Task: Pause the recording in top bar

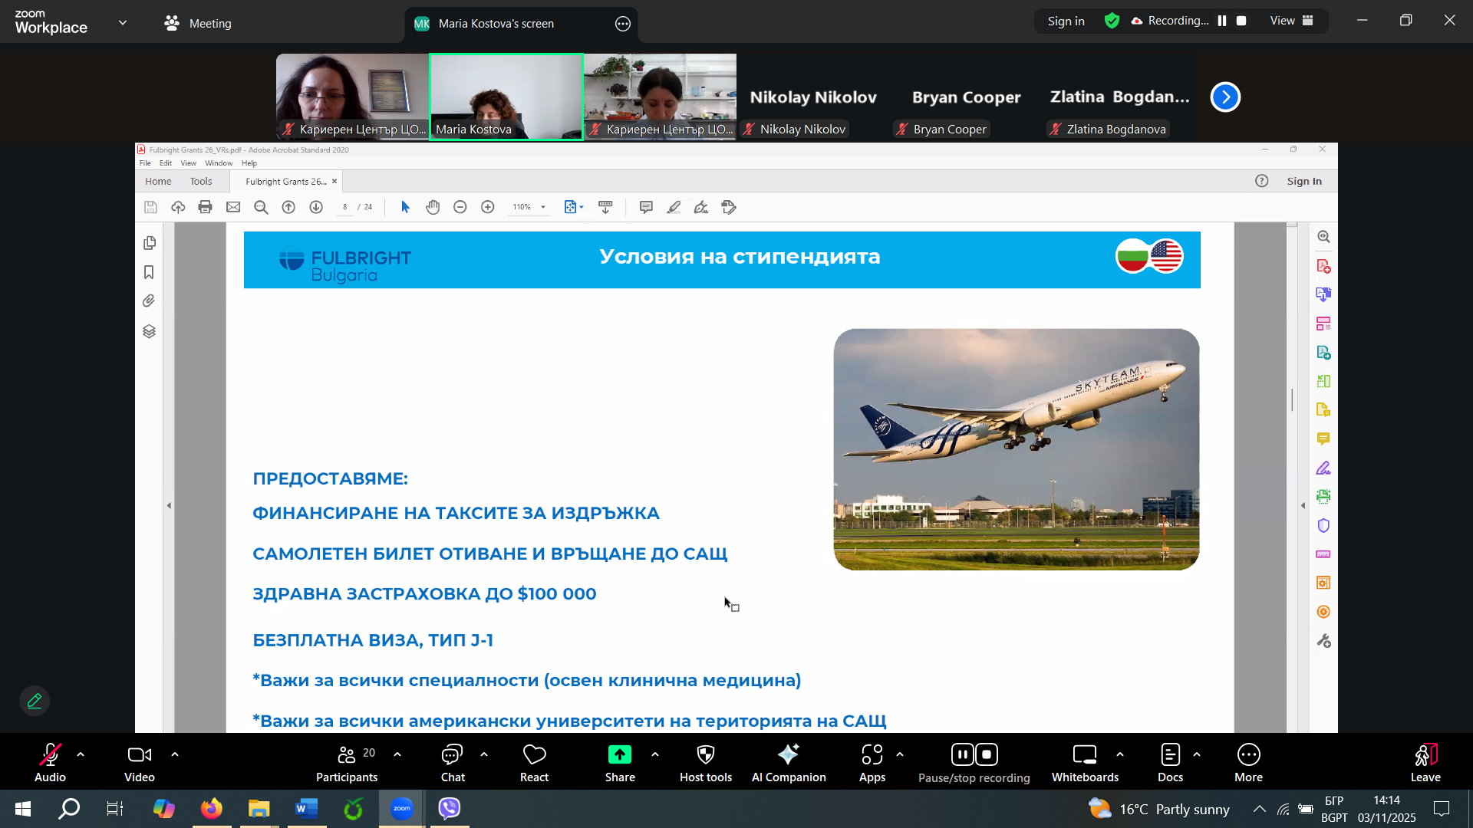Action: [x=1222, y=21]
